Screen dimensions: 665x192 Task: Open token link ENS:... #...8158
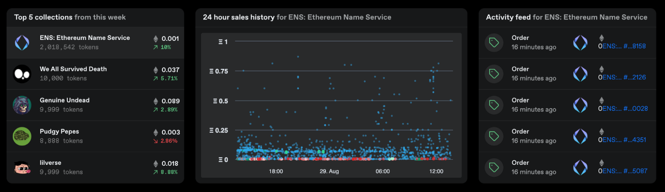coord(624,46)
